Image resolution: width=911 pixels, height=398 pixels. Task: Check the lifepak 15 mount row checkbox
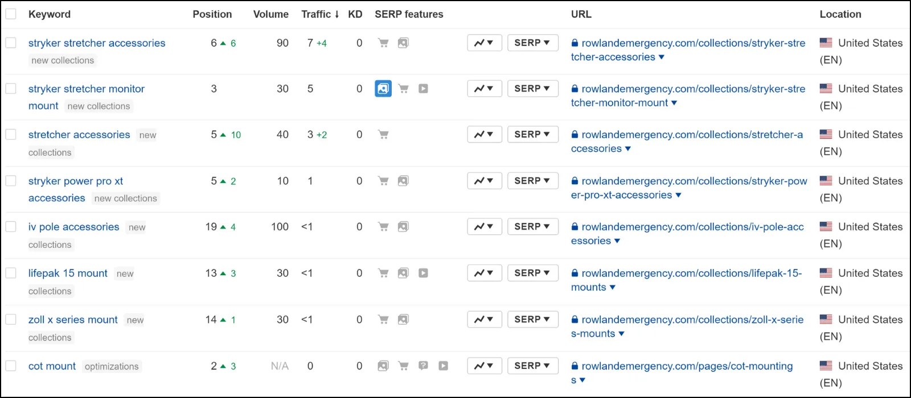(x=11, y=273)
